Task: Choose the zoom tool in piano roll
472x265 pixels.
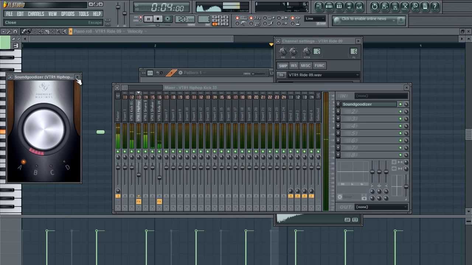Action: click(x=58, y=31)
